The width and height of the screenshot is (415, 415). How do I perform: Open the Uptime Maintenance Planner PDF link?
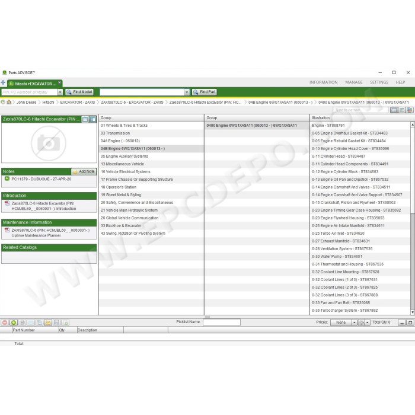click(50, 232)
